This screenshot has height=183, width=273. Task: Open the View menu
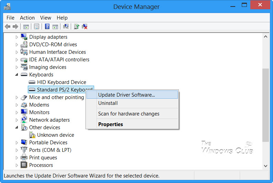click(45, 18)
